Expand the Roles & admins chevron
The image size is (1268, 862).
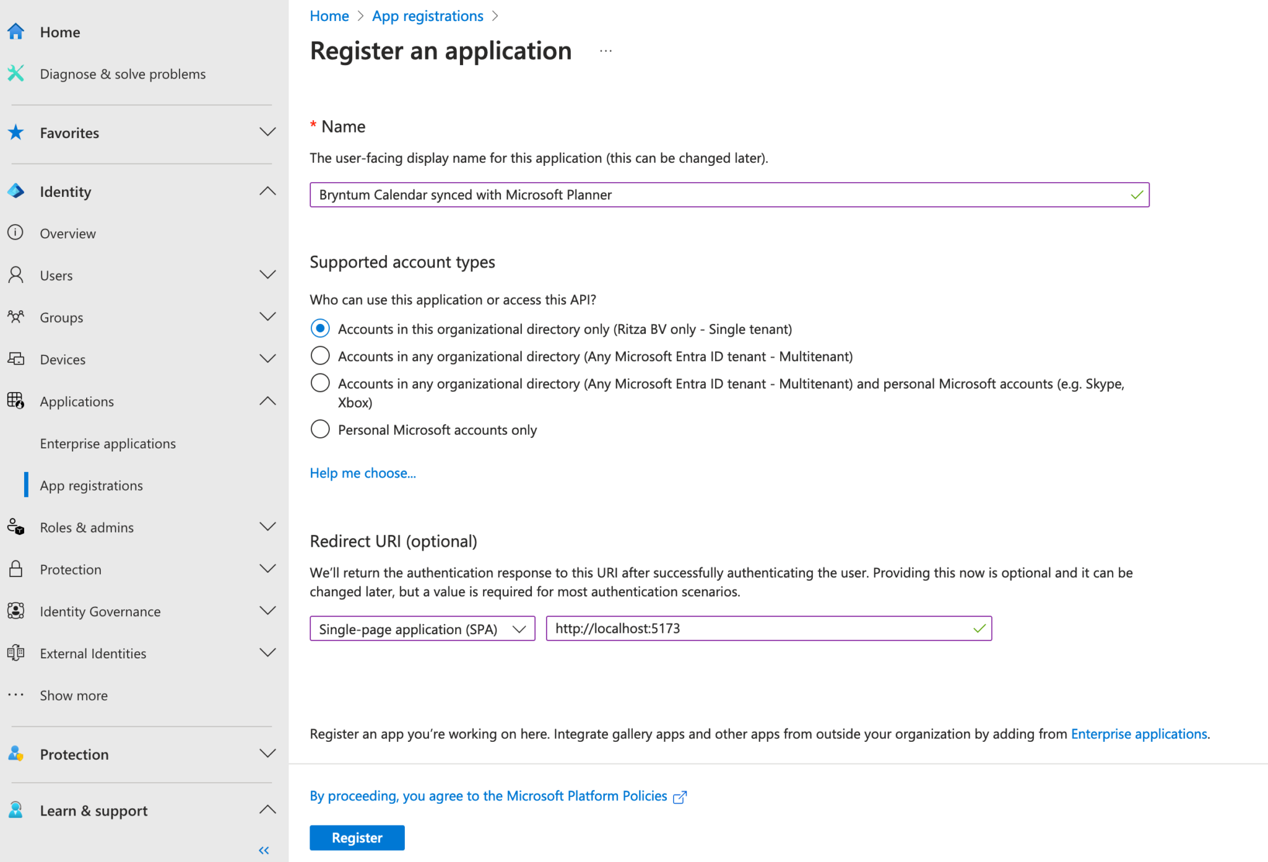click(x=267, y=526)
